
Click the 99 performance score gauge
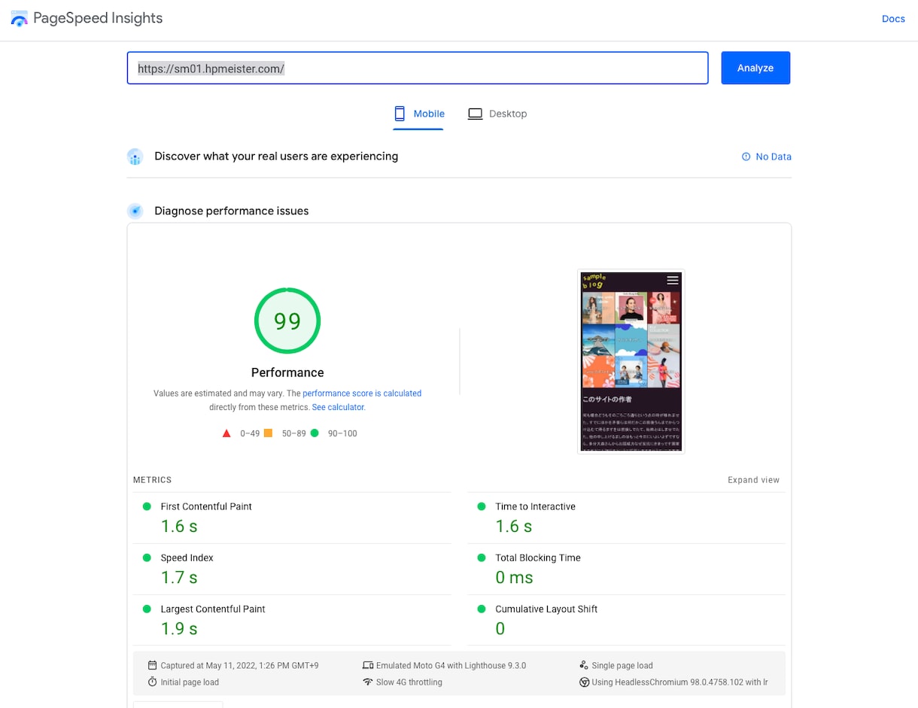click(x=287, y=321)
